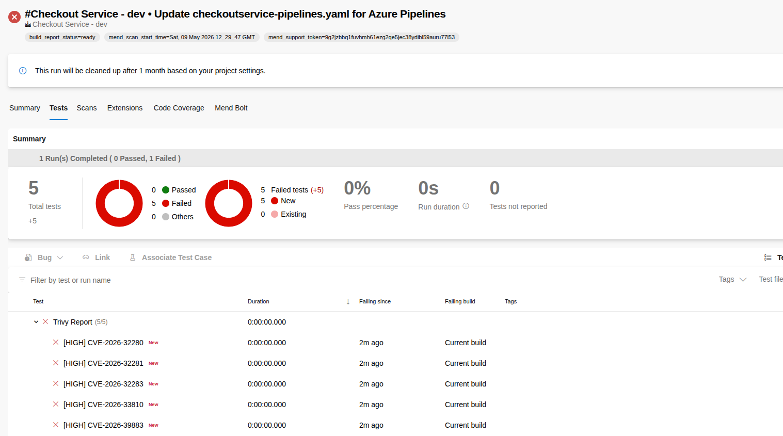The width and height of the screenshot is (783, 436).
Task: Click the red Failed legend dot
Action: [x=166, y=203]
